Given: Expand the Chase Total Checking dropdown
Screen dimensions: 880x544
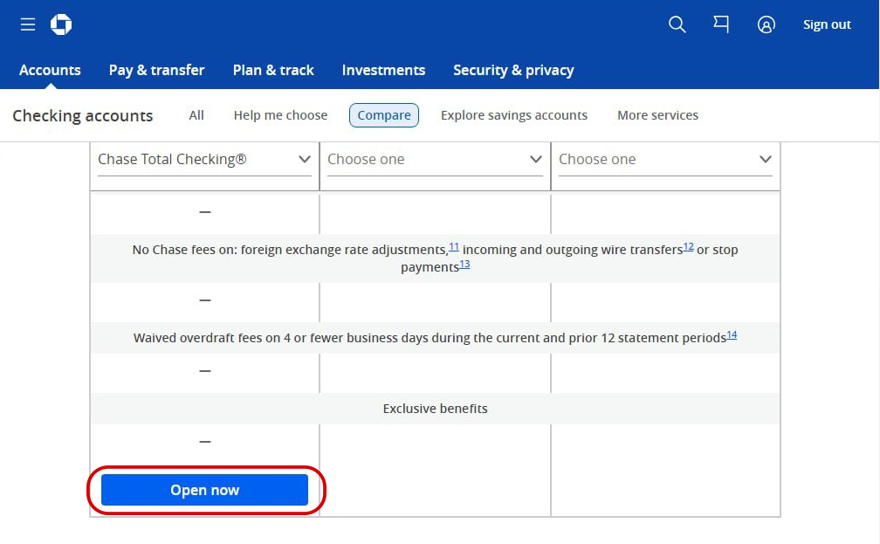Looking at the screenshot, I should click(x=204, y=160).
